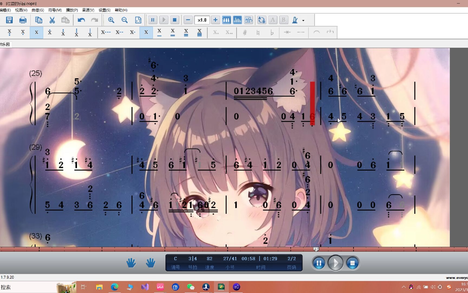Choose whole note duration X---

pyautogui.click(x=106, y=32)
